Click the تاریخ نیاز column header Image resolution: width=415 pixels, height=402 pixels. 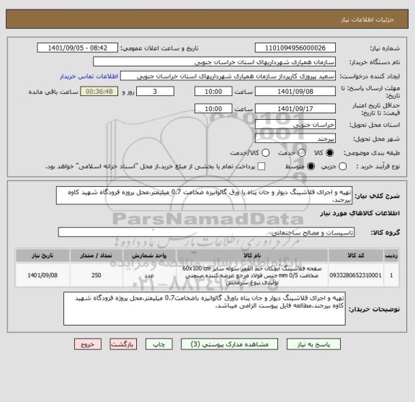pos(43,255)
